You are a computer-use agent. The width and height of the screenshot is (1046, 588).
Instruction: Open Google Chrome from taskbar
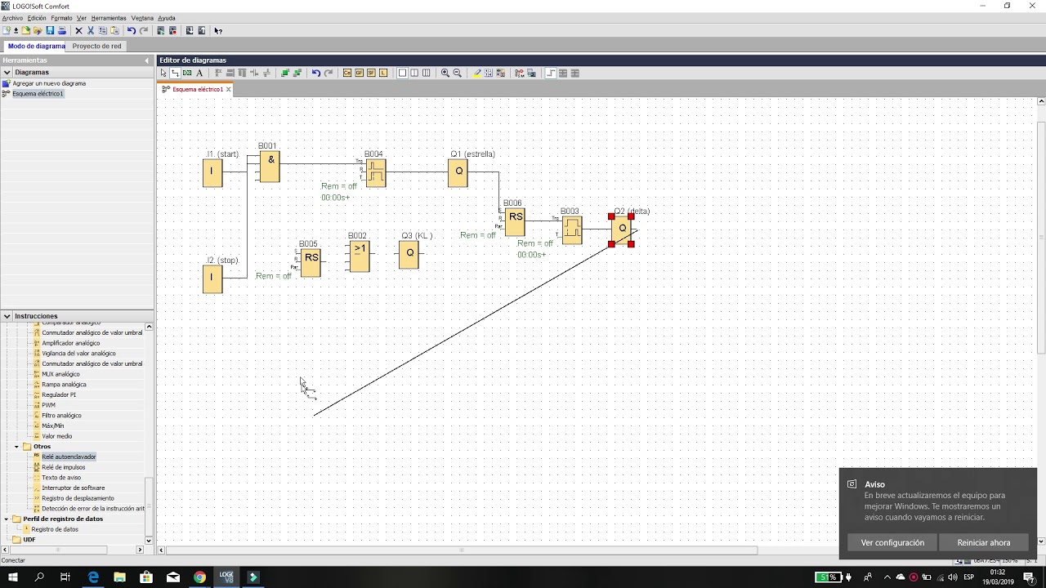coord(199,577)
